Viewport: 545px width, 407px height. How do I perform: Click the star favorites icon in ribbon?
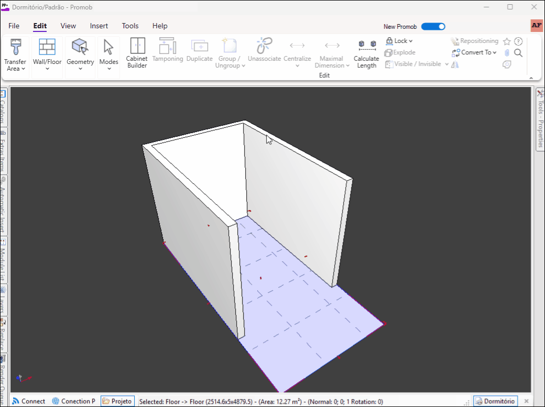507,41
